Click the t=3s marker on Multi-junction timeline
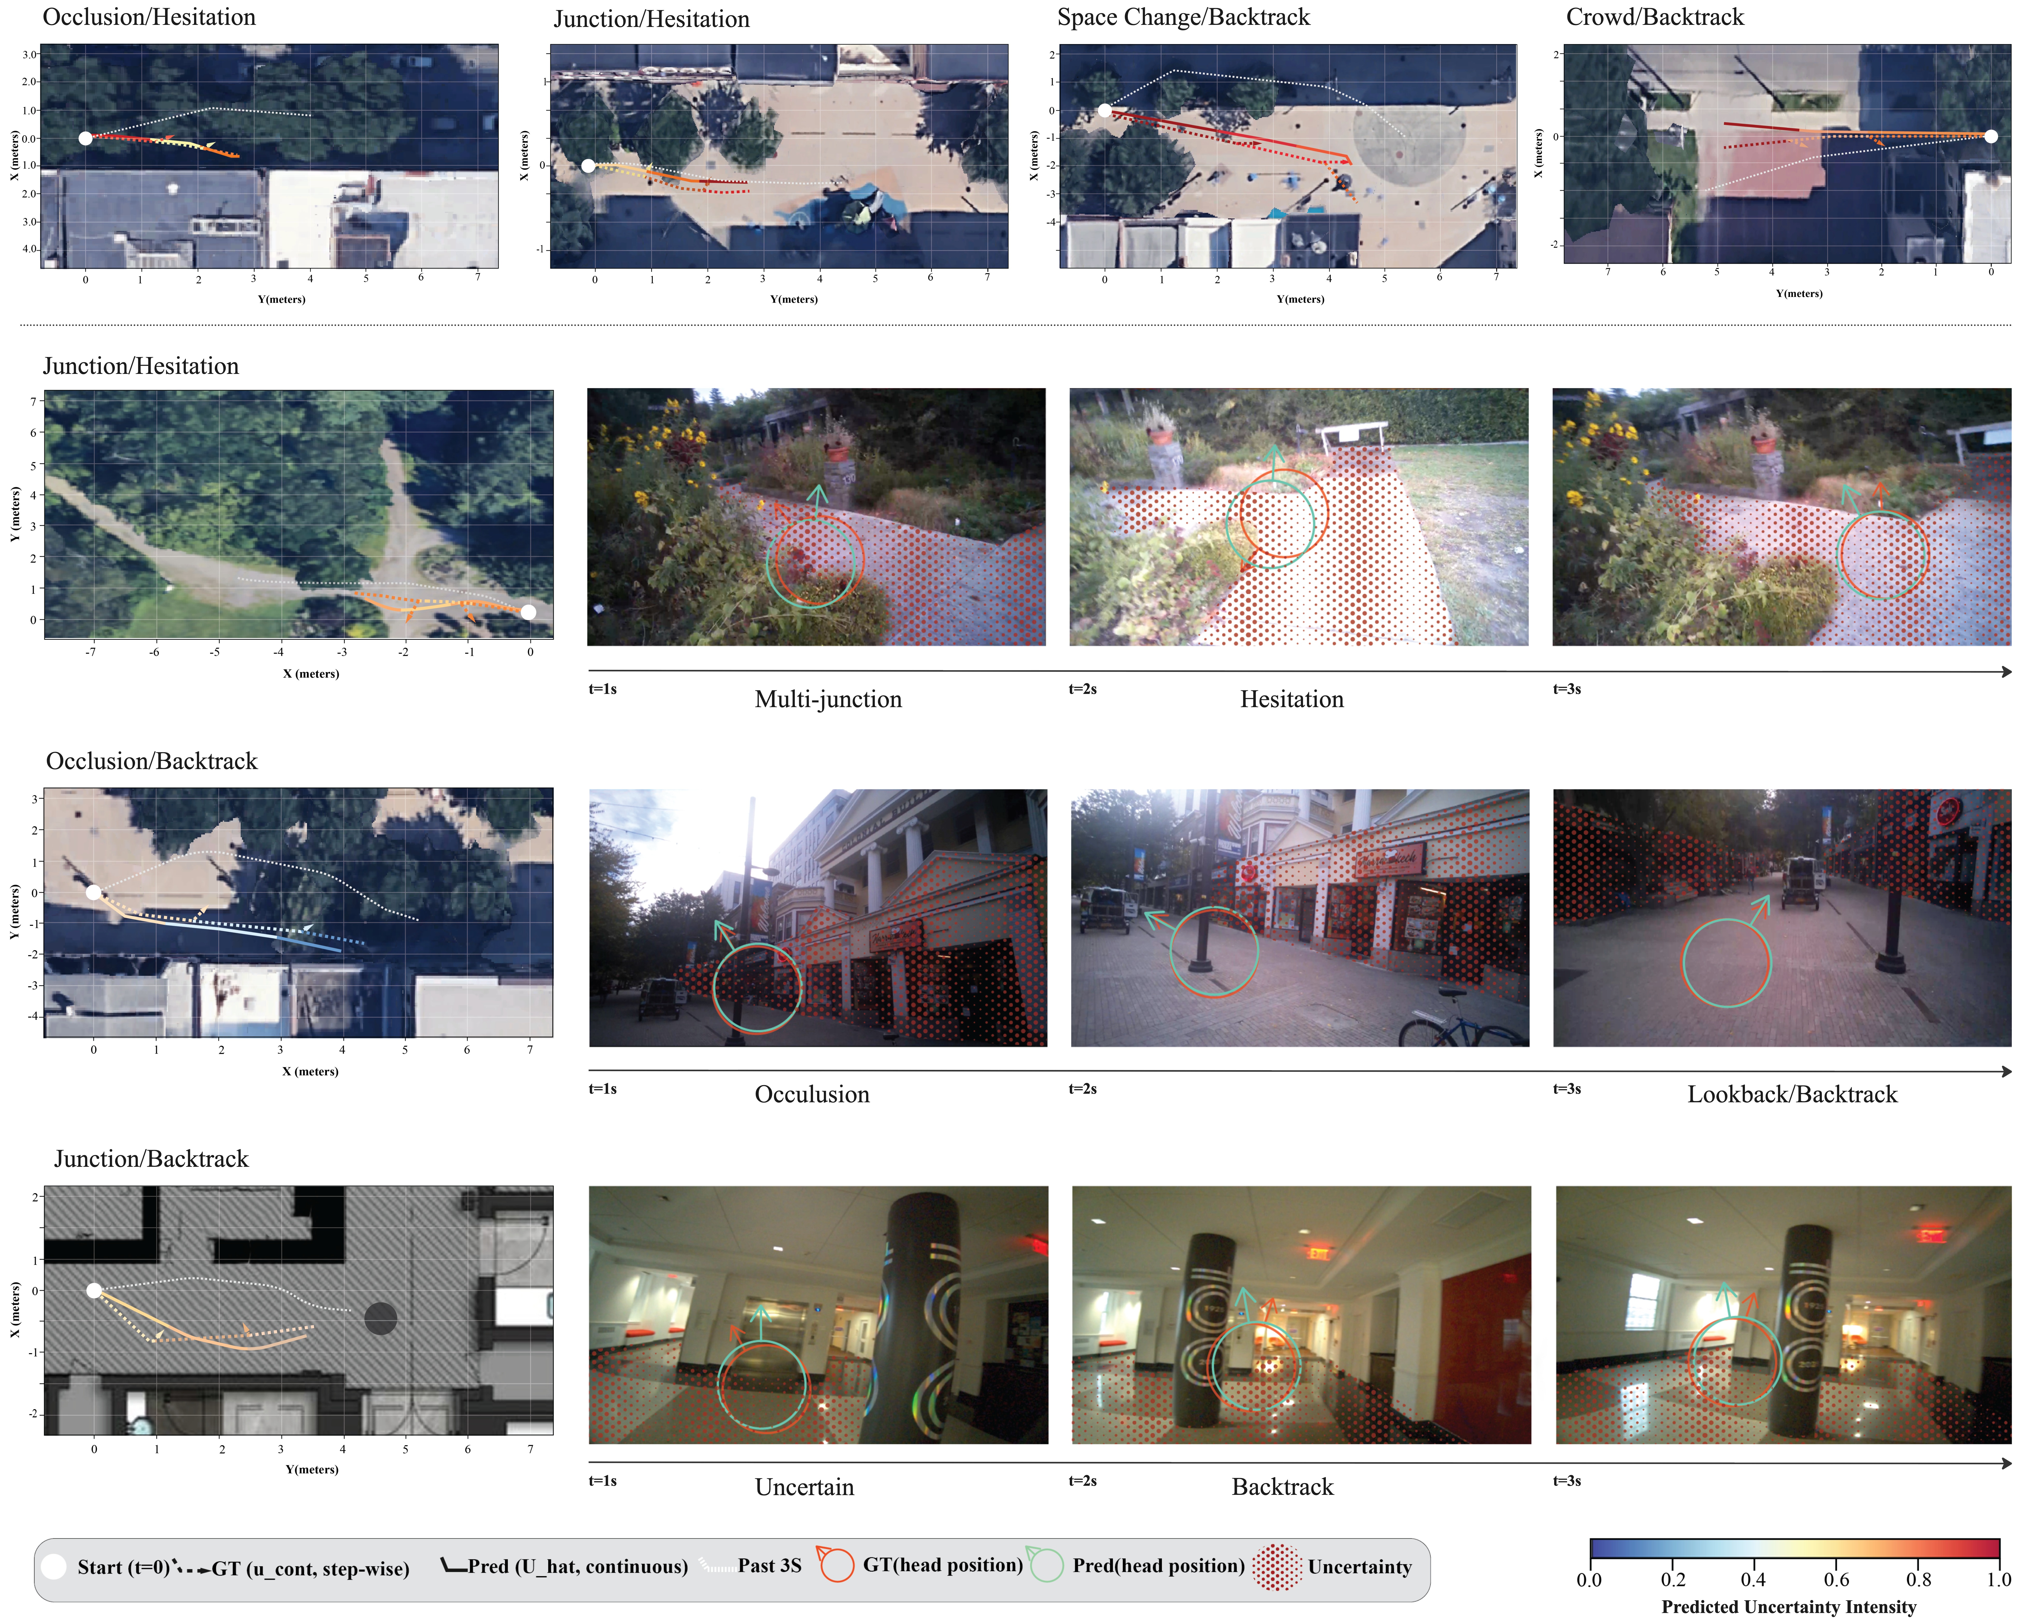 click(x=1567, y=688)
